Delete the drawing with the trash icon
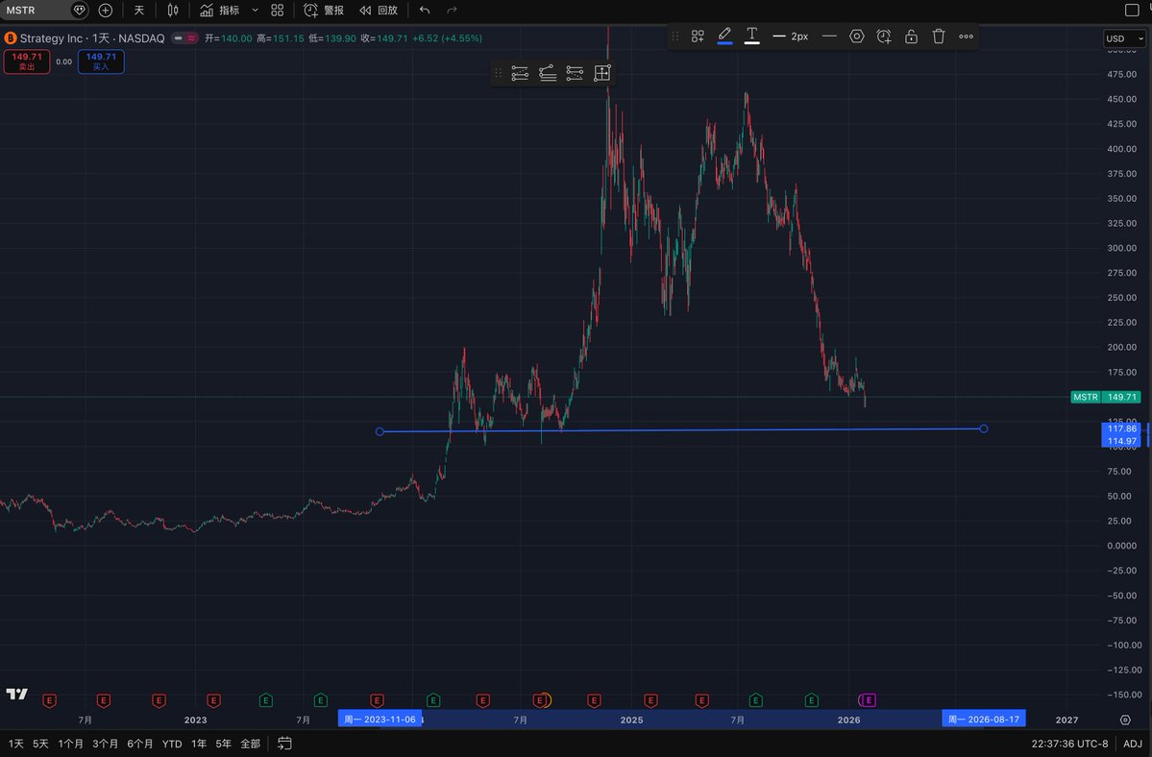The image size is (1152, 757). (939, 37)
